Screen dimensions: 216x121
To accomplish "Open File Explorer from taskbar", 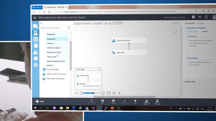I will pyautogui.click(x=67, y=108).
